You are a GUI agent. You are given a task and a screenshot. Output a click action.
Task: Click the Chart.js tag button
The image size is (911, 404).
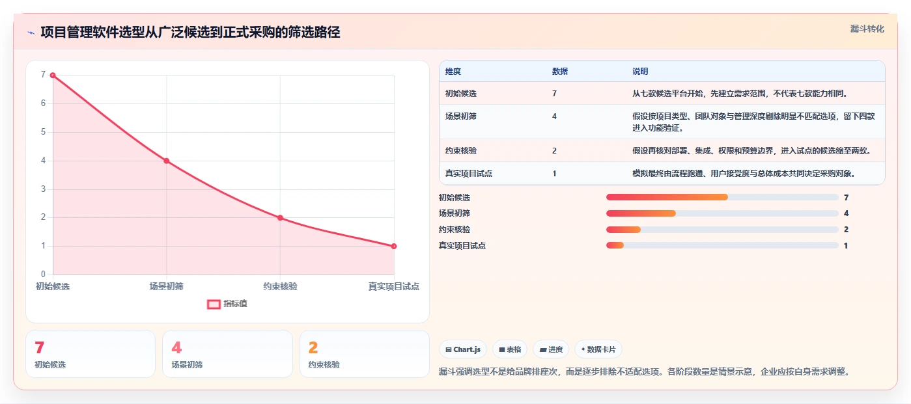coord(463,349)
